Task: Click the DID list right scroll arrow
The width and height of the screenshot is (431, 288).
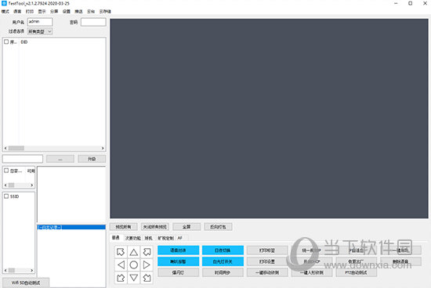Action: (x=103, y=148)
